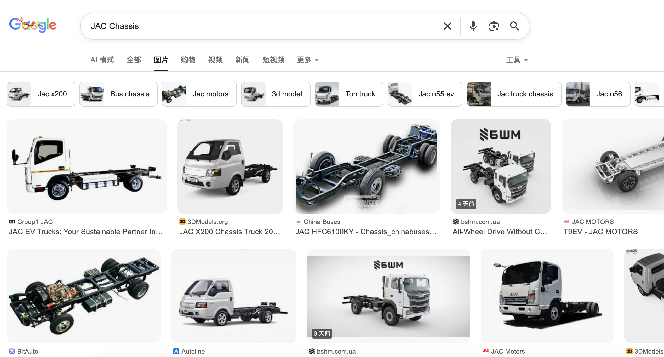Open the T9EV JAC MOTORS thumbnail

613,166
